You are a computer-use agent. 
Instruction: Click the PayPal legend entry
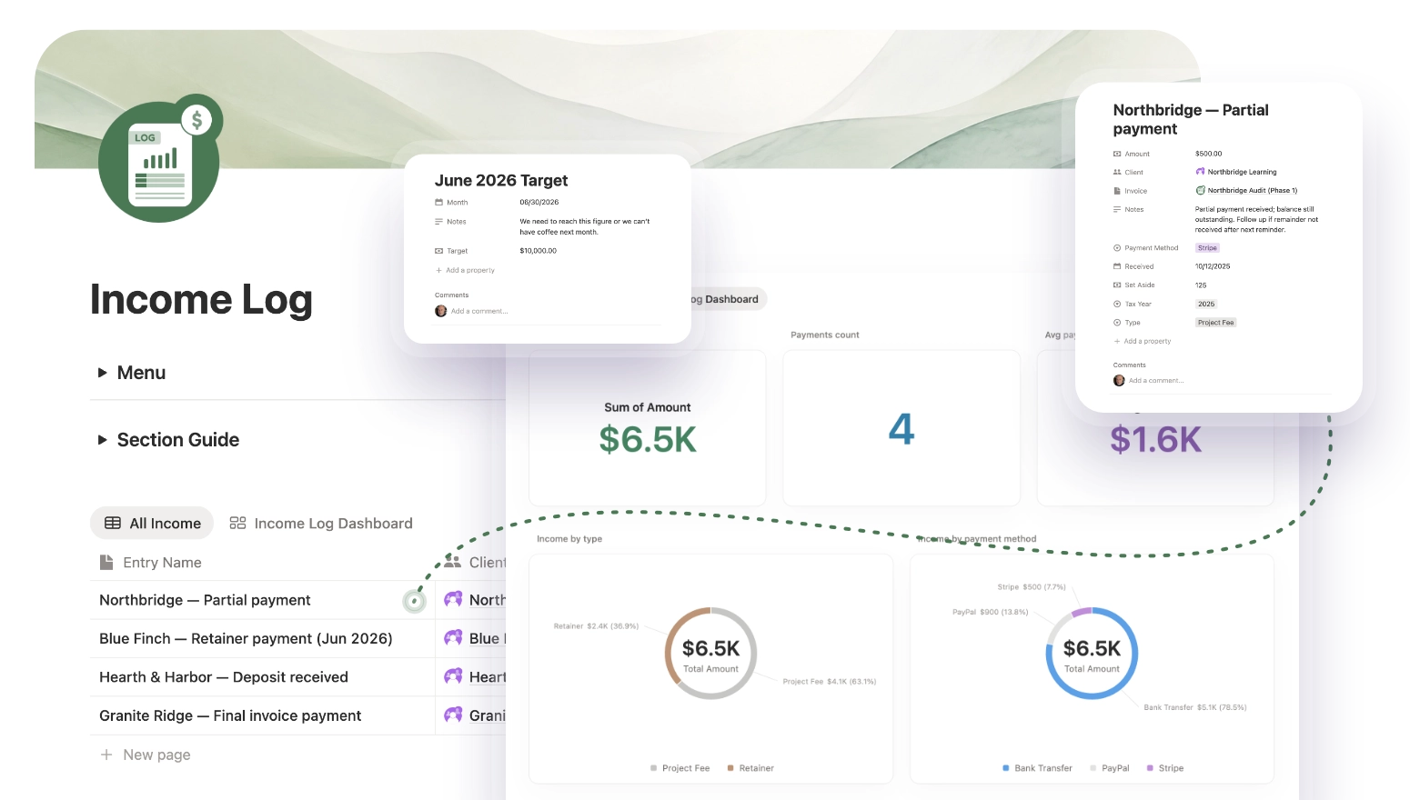click(x=1110, y=768)
